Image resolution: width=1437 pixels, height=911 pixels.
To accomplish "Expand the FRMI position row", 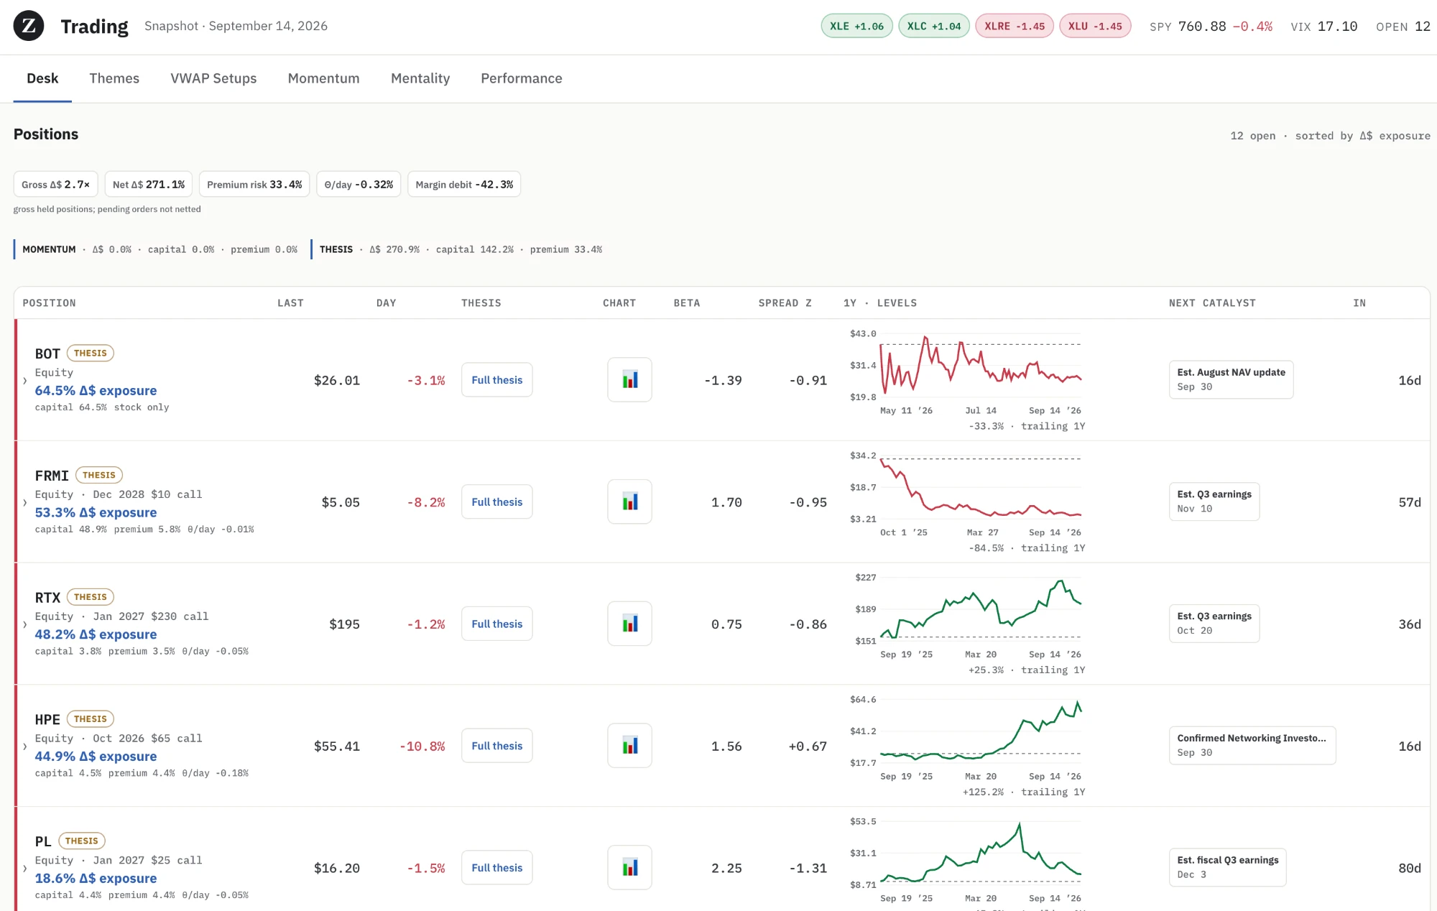I will point(25,503).
